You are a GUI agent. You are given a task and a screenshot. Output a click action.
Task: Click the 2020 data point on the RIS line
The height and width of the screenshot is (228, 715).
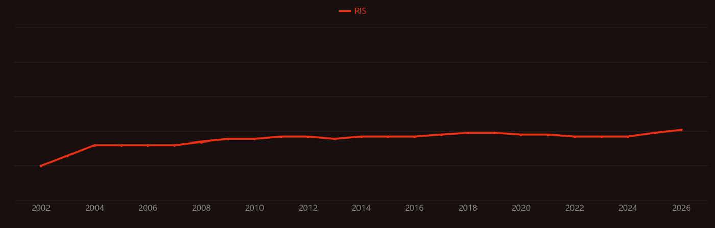521,135
